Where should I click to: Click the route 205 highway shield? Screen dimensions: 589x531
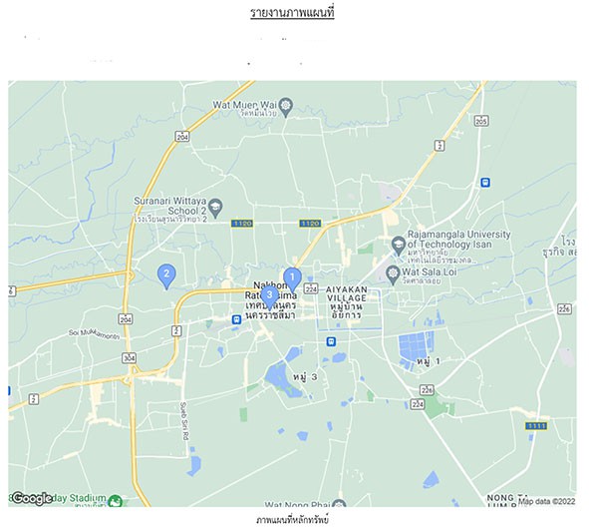[481, 121]
